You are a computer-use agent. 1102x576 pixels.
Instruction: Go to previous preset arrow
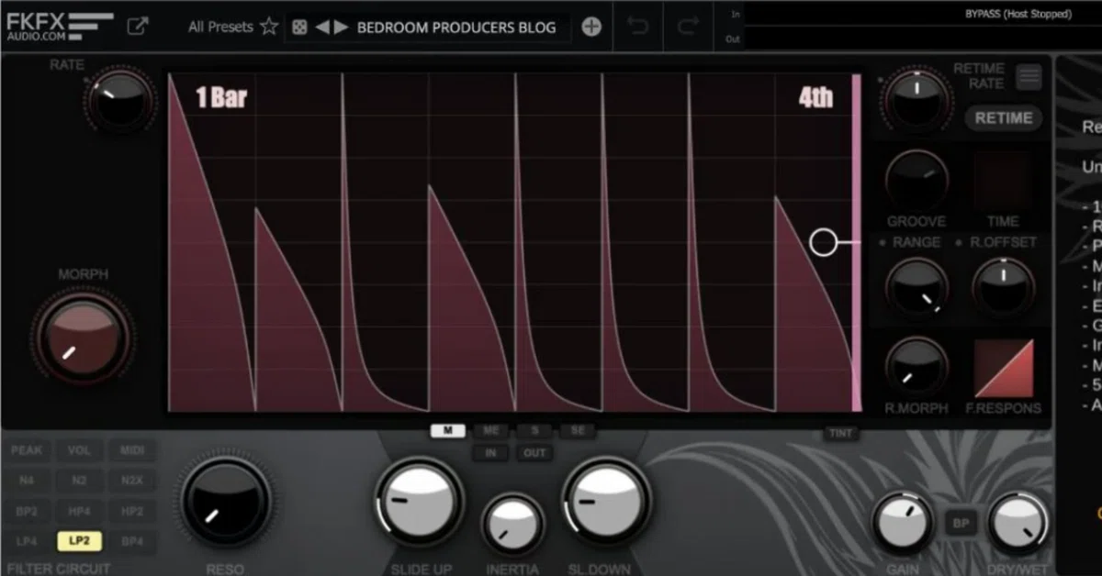pos(322,28)
